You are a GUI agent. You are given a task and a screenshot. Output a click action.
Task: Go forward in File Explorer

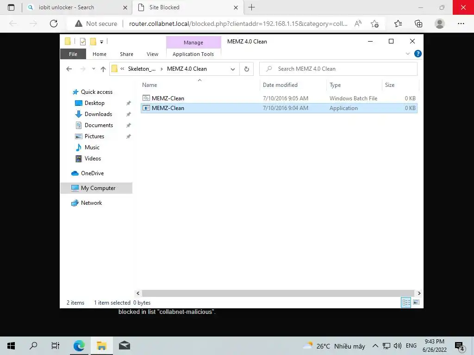(82, 69)
